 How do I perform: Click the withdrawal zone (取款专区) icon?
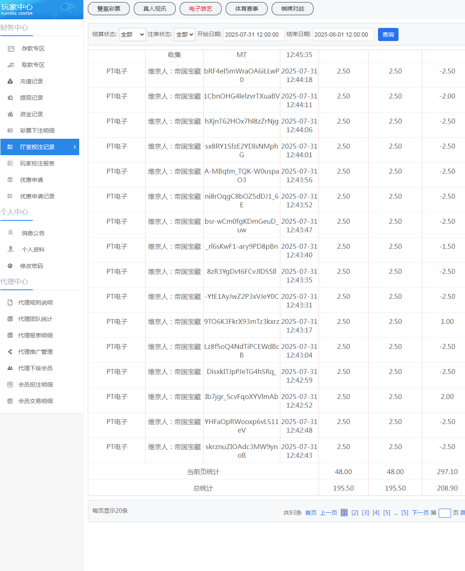pyautogui.click(x=11, y=65)
